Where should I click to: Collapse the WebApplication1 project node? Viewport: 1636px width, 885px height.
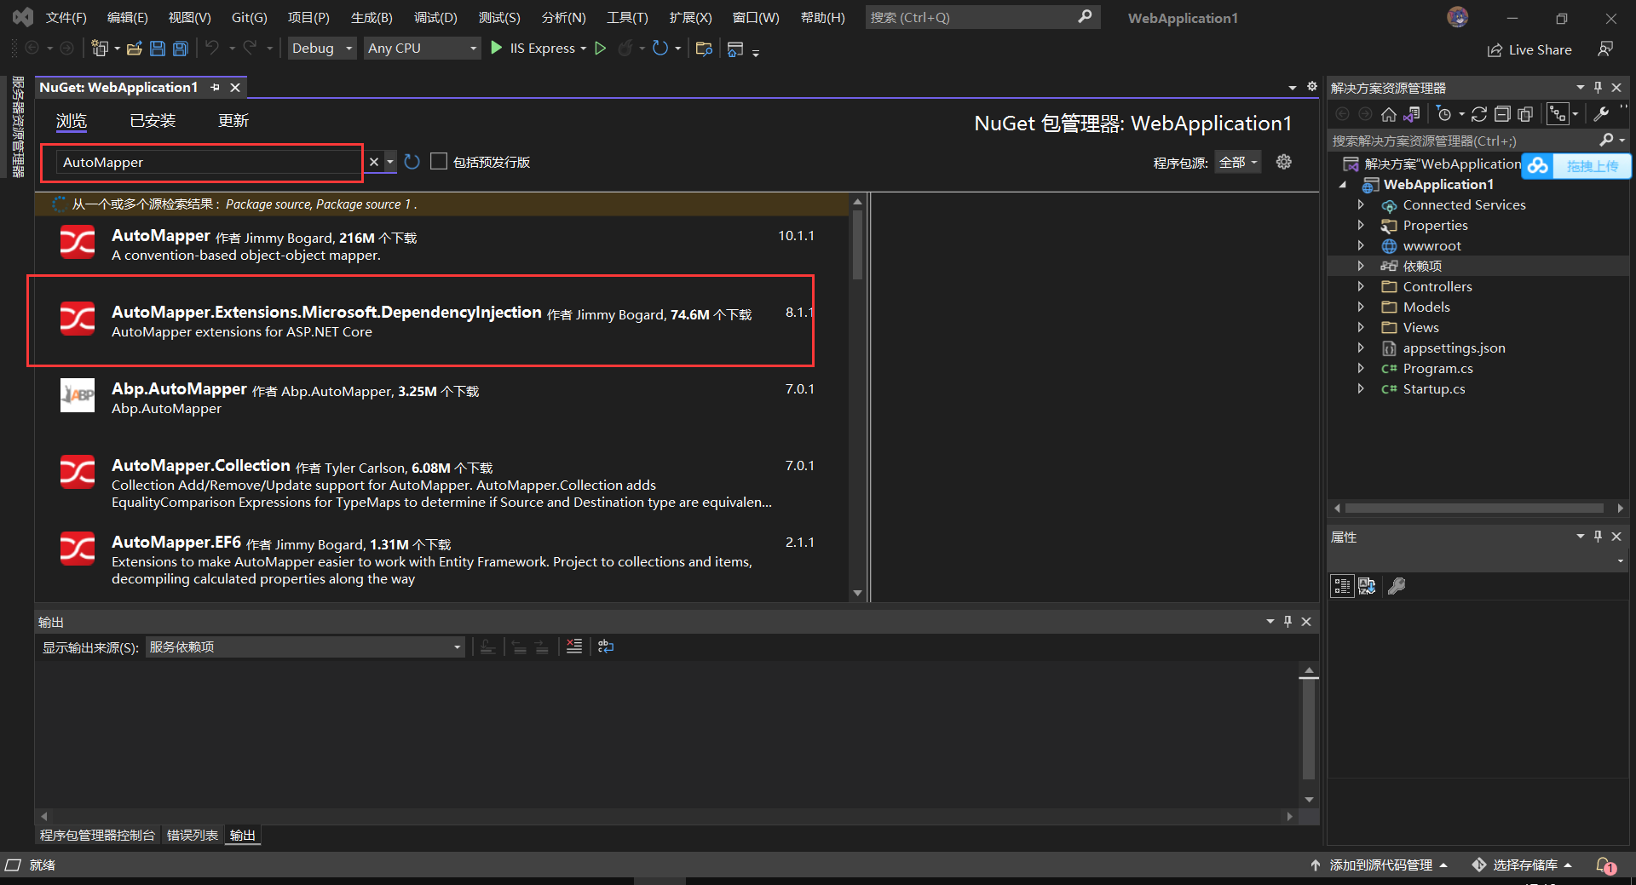(1344, 185)
